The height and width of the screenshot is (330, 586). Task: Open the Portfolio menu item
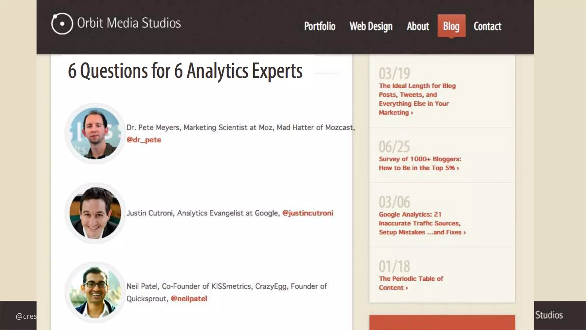tap(320, 26)
